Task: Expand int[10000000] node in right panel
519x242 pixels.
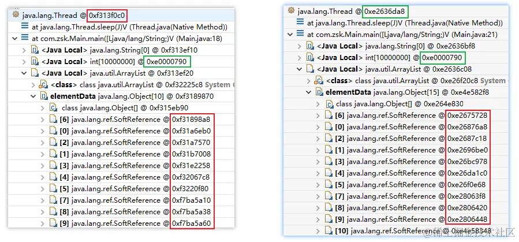Action: [300, 58]
